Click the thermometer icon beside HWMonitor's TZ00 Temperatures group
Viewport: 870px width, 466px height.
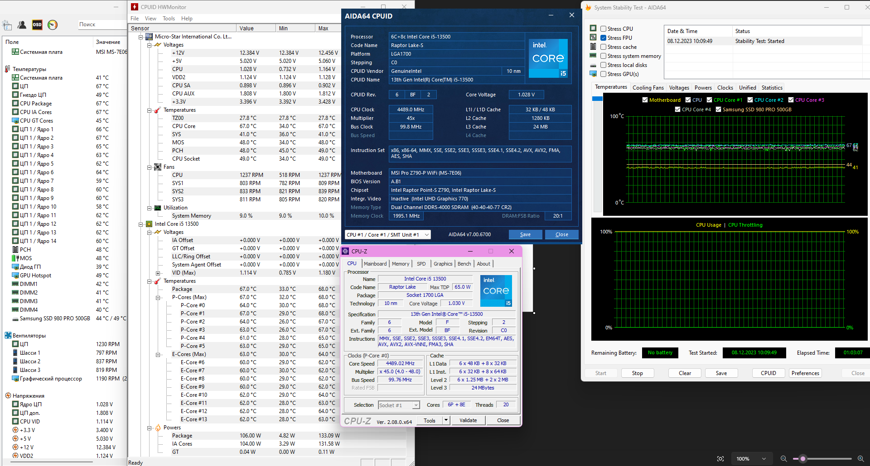point(157,110)
